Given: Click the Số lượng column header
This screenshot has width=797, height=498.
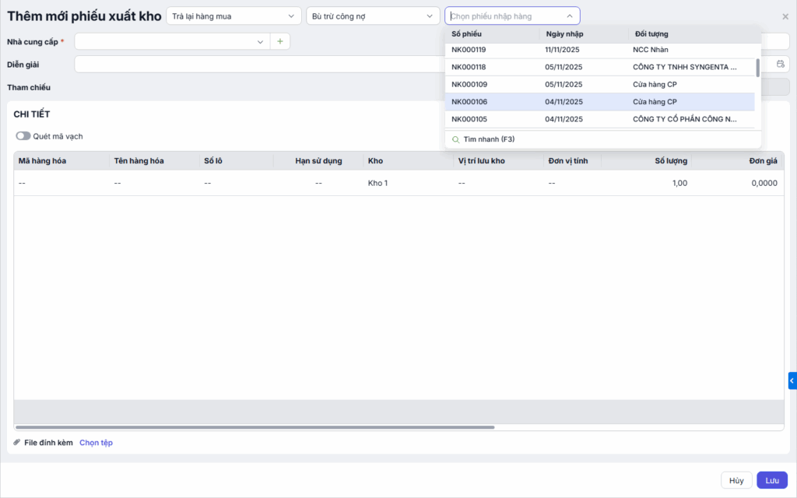Looking at the screenshot, I should pos(647,160).
